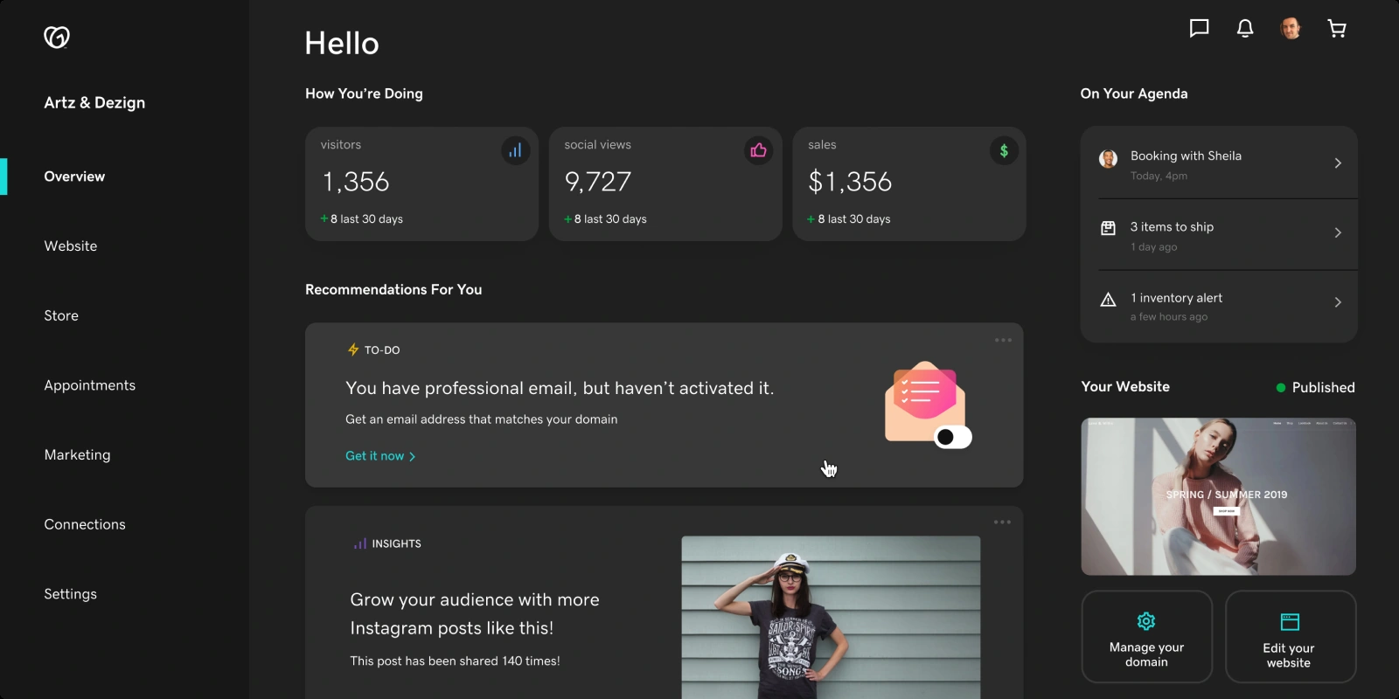Click the 'Today, 4pm' booking time
Image resolution: width=1399 pixels, height=699 pixels.
click(x=1159, y=176)
